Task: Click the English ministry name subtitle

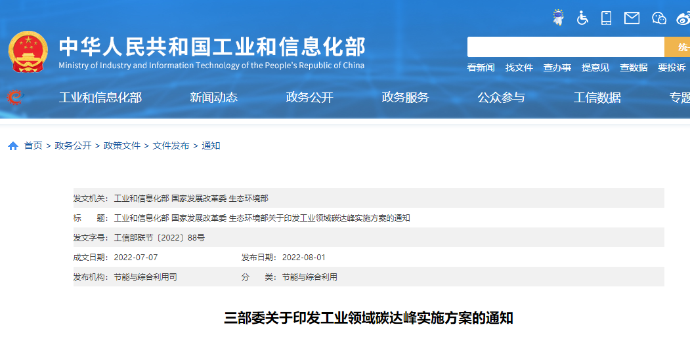Action: click(x=211, y=66)
